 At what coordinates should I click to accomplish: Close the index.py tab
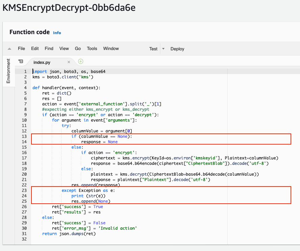click(x=69, y=62)
